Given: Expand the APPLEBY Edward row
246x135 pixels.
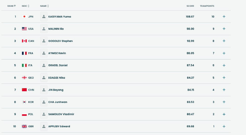Looking at the screenshot, I should (x=224, y=126).
